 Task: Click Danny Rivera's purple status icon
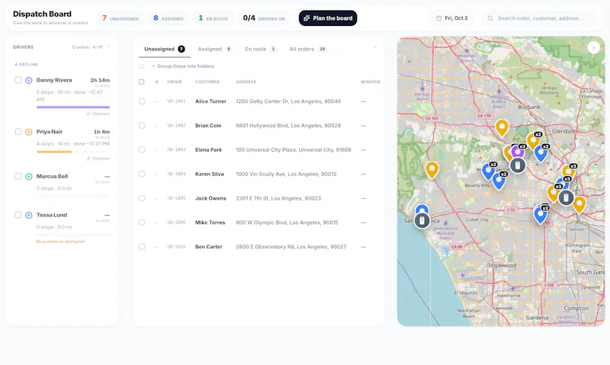pos(29,81)
